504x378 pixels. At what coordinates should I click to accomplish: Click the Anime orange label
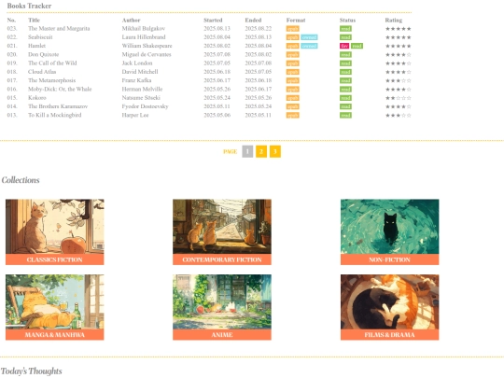[x=222, y=335]
